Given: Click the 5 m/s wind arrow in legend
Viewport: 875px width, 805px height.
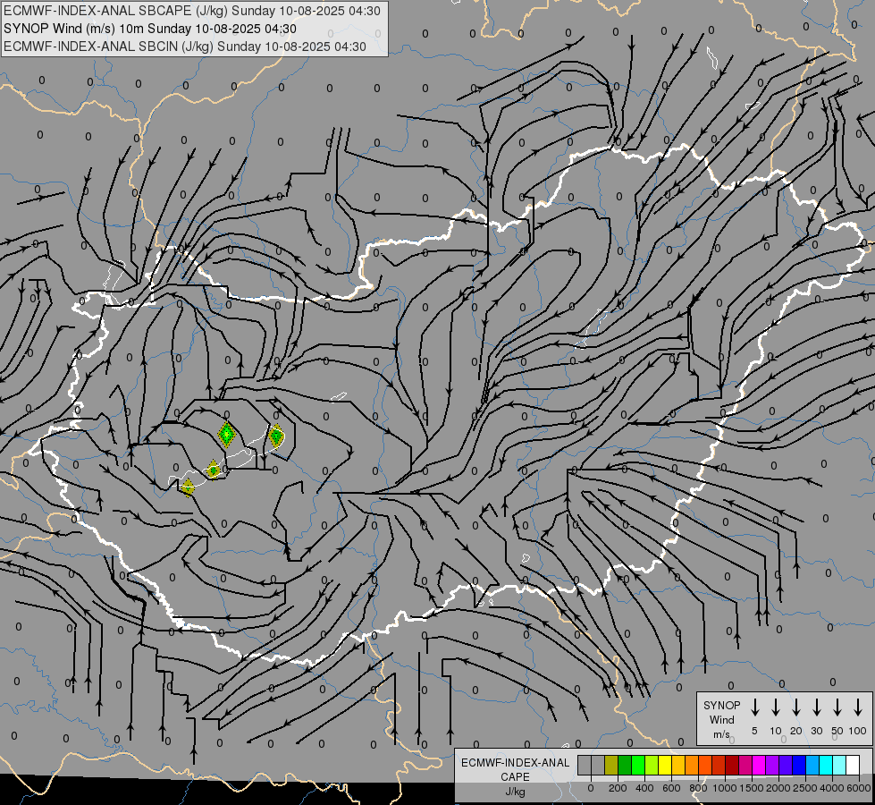Looking at the screenshot, I should (754, 708).
